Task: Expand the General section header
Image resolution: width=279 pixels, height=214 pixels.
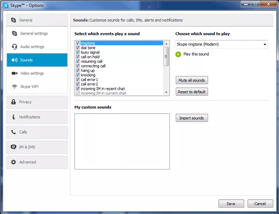Action: 37,20
